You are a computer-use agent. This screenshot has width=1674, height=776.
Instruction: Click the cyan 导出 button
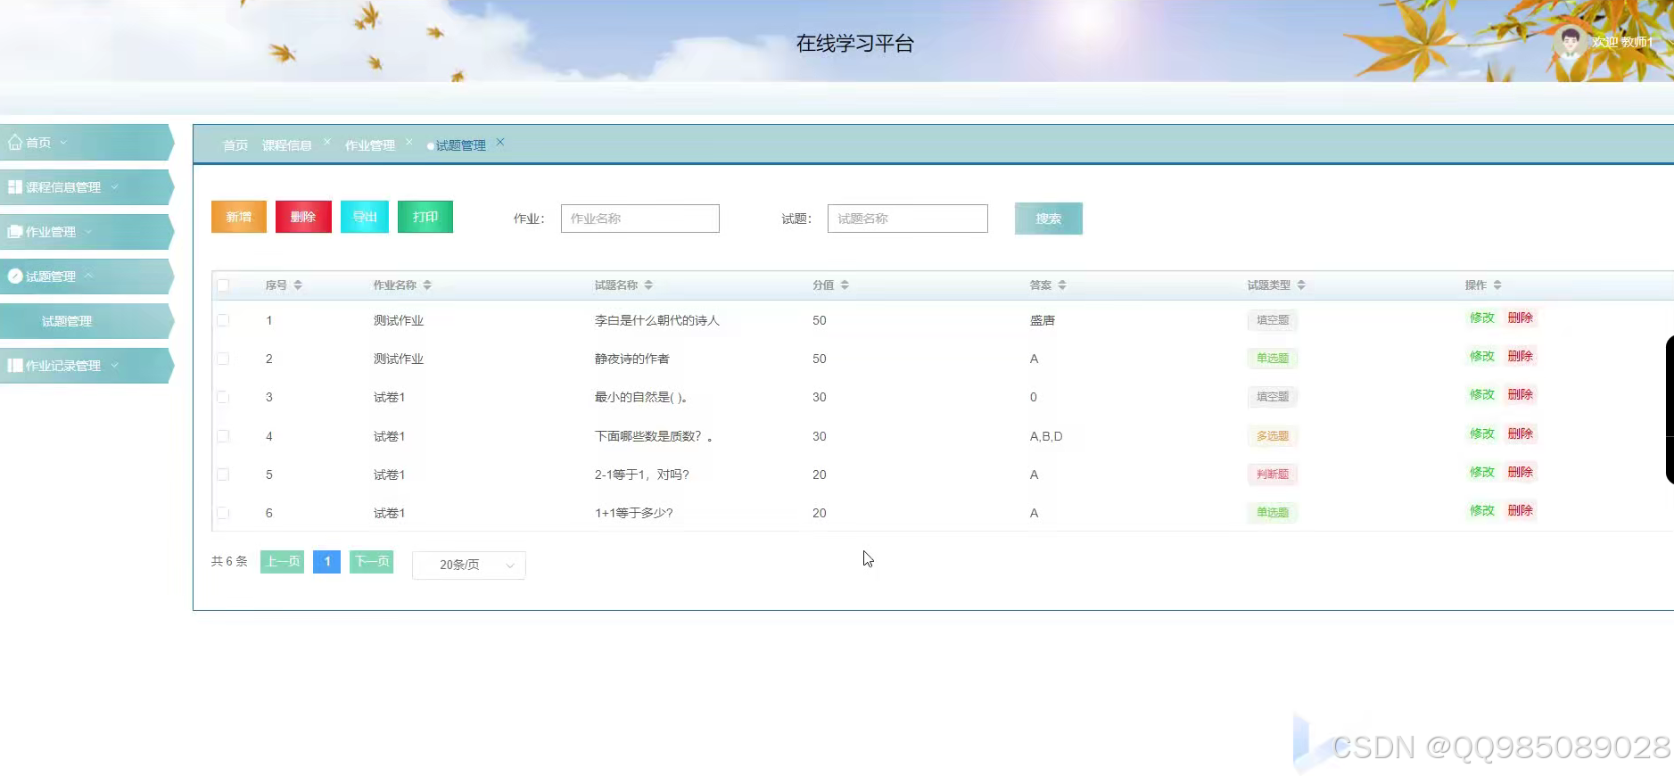coord(365,217)
